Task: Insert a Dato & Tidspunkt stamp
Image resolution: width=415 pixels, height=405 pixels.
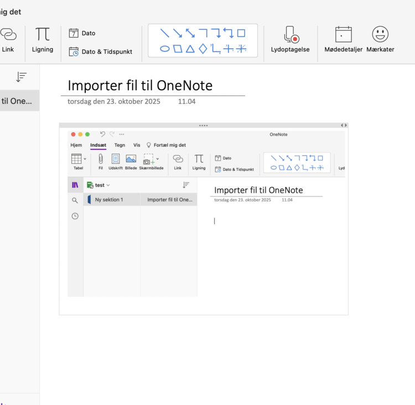Action: click(x=100, y=51)
